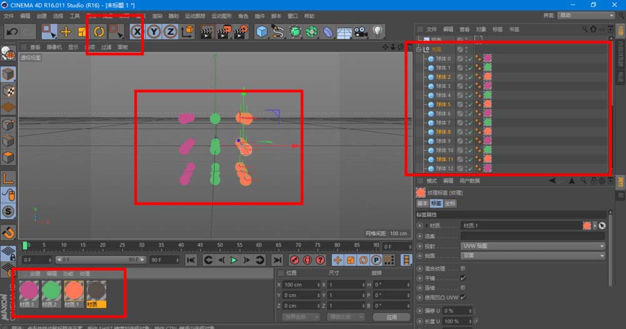Click the coordinate system icon
Screen dimensions: 626x329
(187, 31)
